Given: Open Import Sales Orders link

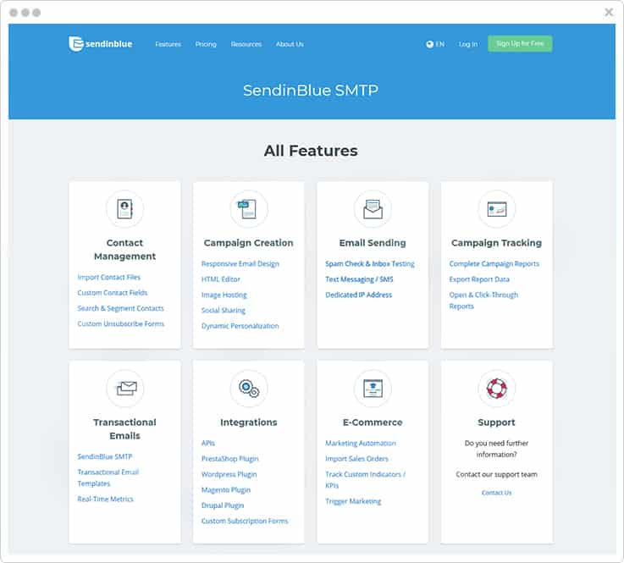Looking at the screenshot, I should tap(356, 459).
